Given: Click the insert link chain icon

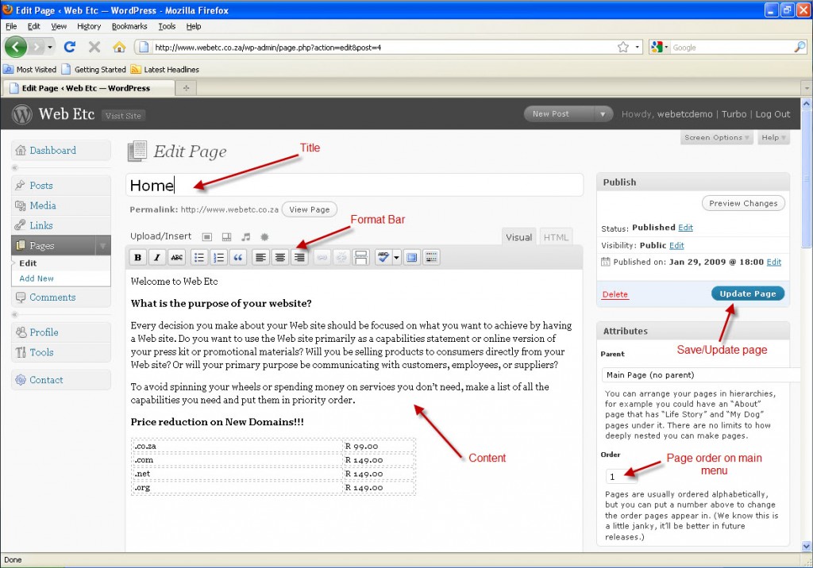Looking at the screenshot, I should click(x=322, y=257).
